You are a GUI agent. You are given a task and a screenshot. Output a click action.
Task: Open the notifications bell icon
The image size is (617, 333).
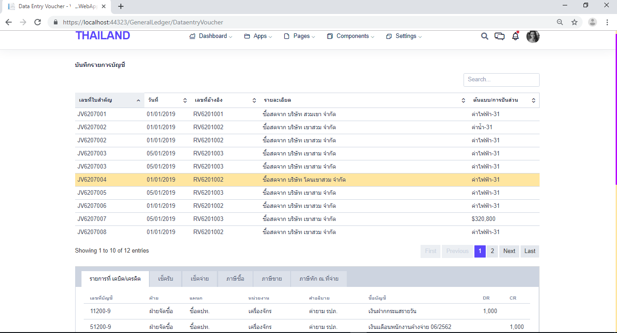[x=515, y=37]
